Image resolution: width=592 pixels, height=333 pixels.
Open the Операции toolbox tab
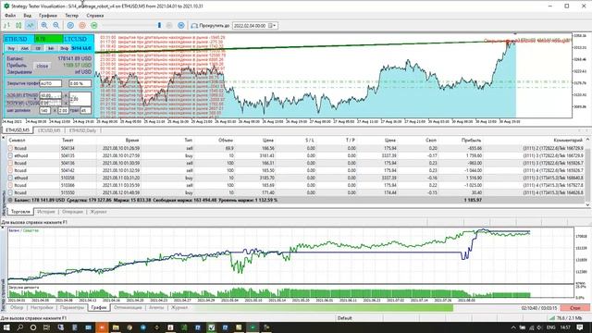point(72,212)
